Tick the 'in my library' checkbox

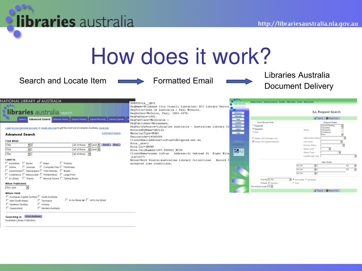pyautogui.click(x=66, y=200)
